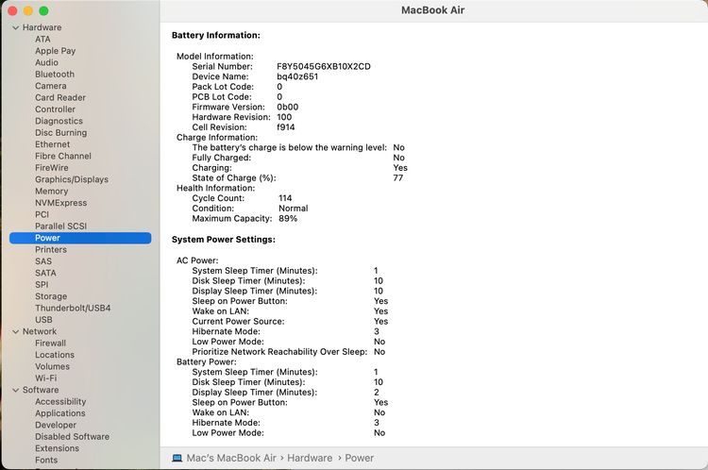Select Card Reader in the sidebar
Viewport: 708px width, 470px height.
point(60,98)
